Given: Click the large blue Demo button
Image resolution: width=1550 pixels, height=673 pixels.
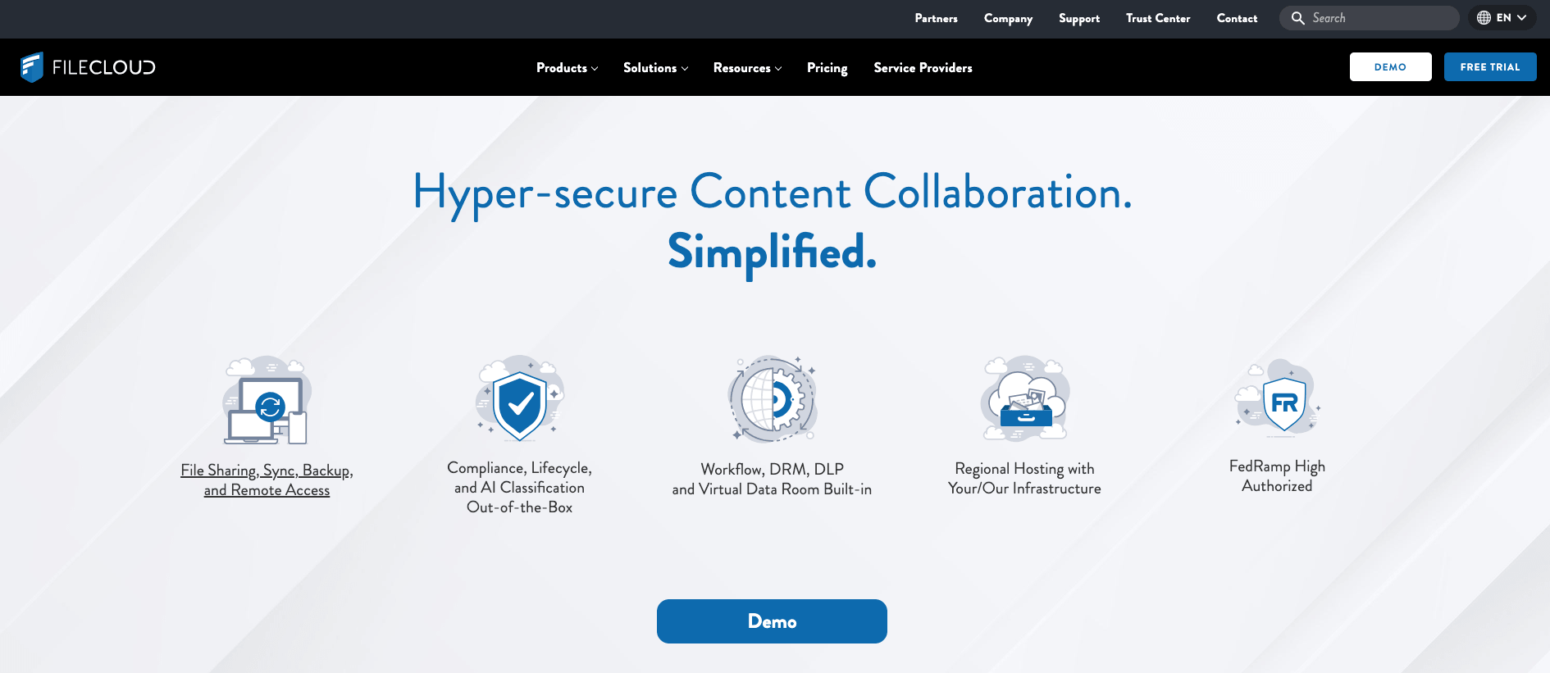Looking at the screenshot, I should [772, 621].
